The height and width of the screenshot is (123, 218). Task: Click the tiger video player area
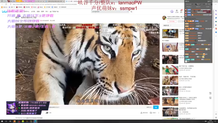[87, 64]
